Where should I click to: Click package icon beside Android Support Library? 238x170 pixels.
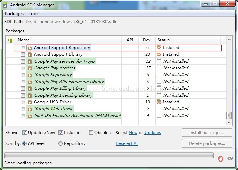pos(30,54)
